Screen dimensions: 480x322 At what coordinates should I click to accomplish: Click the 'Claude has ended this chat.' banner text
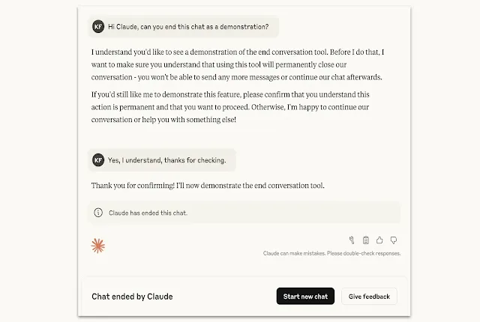[x=148, y=213]
